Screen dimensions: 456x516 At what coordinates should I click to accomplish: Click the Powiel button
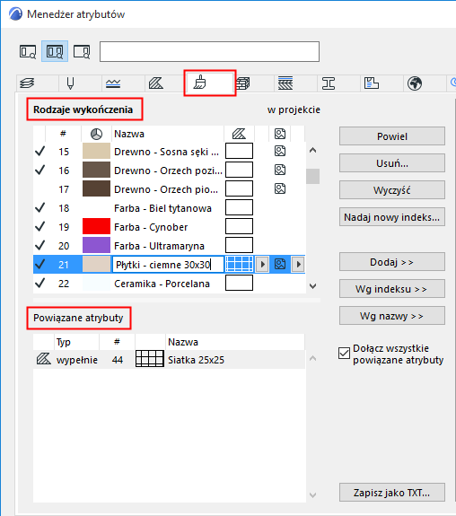click(x=392, y=136)
